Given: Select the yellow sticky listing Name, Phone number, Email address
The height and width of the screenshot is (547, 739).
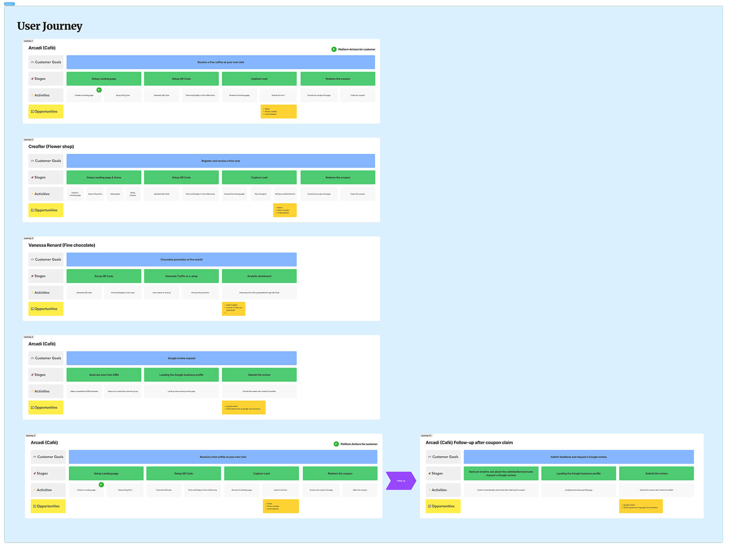Looking at the screenshot, I should (x=279, y=111).
